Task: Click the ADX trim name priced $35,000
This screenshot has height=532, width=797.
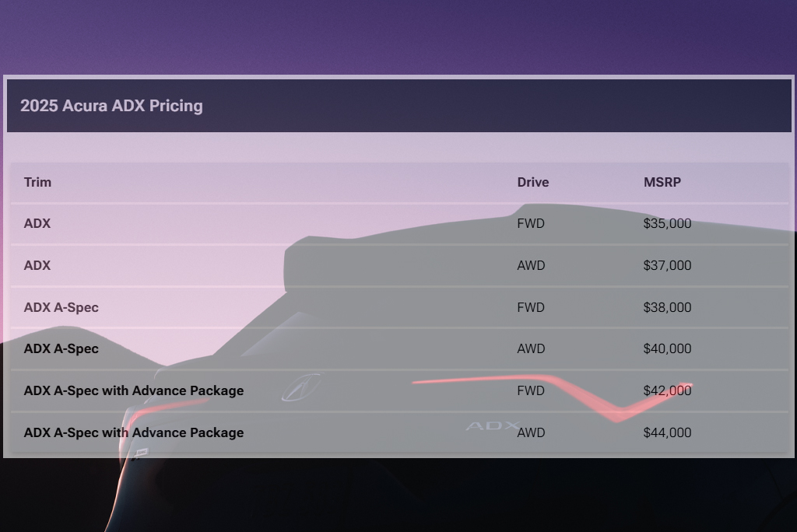Action: tap(37, 224)
